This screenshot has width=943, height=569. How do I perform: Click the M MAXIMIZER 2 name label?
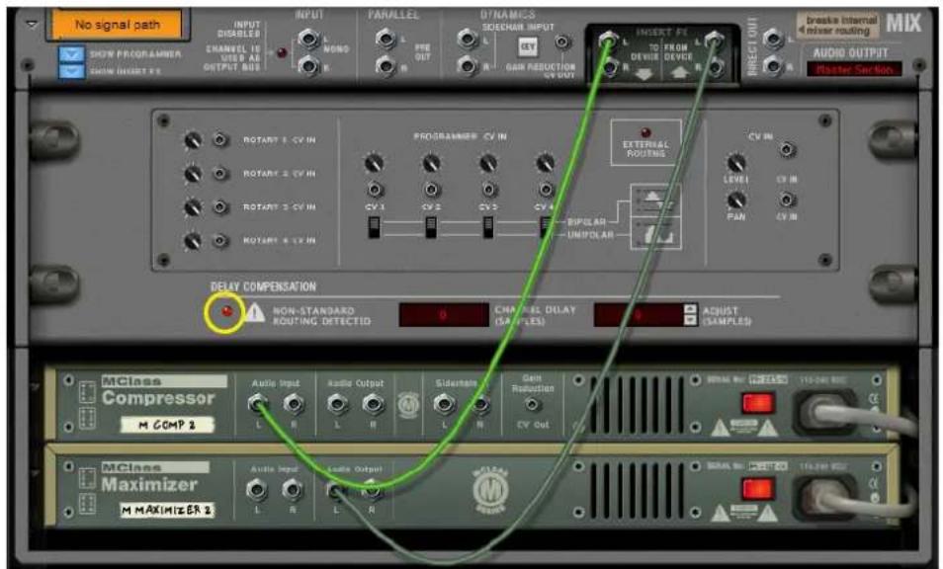(x=167, y=510)
